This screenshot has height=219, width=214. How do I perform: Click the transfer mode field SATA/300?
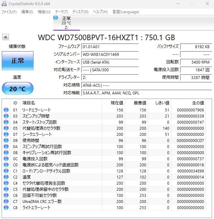click(x=110, y=70)
